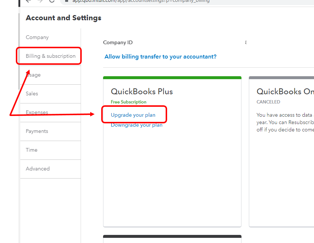Image resolution: width=314 pixels, height=243 pixels.
Task: Click the QuickBooks Plus card title
Action: pyautogui.click(x=142, y=92)
